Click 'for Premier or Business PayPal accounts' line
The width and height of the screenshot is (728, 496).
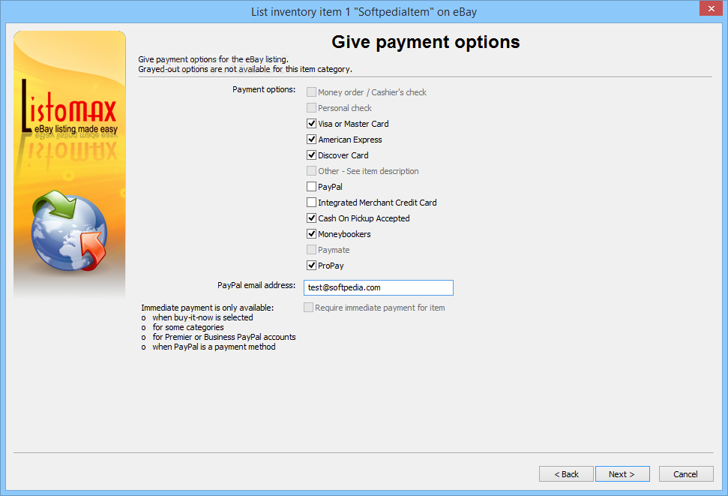[x=223, y=337]
